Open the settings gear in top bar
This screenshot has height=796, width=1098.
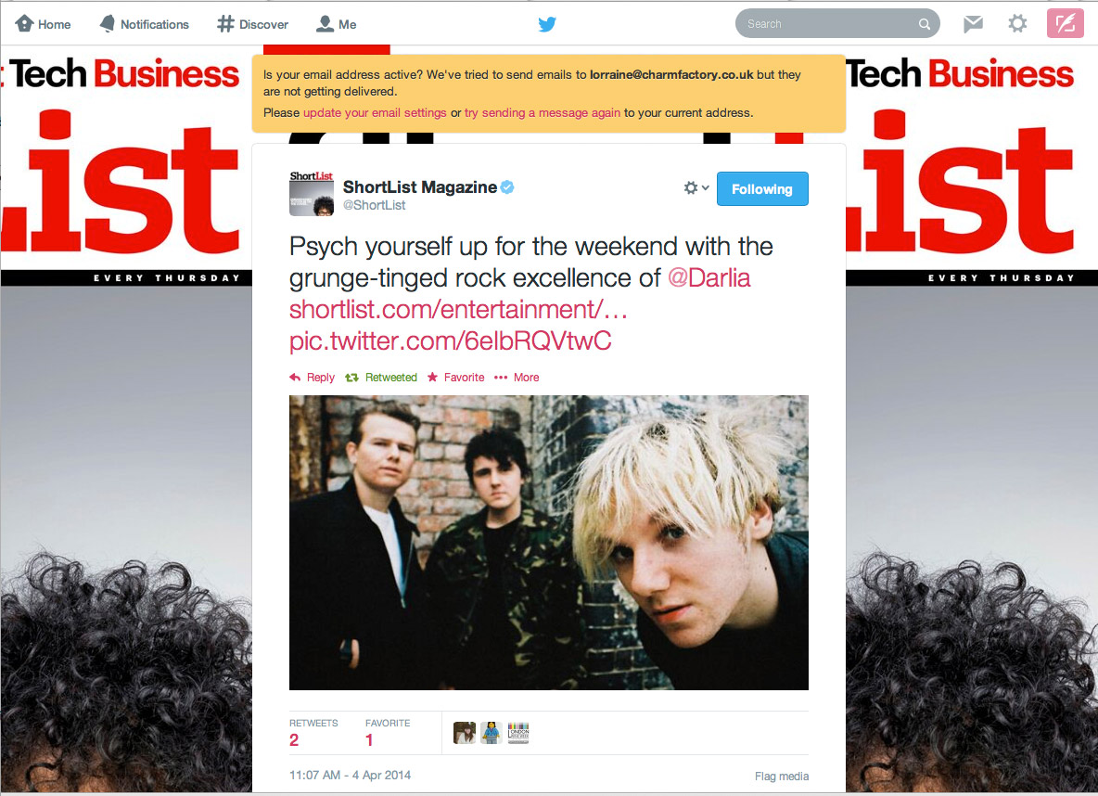tap(1017, 24)
